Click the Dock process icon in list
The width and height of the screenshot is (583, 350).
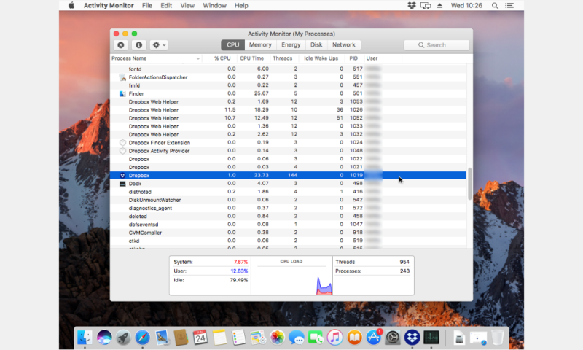coord(122,184)
